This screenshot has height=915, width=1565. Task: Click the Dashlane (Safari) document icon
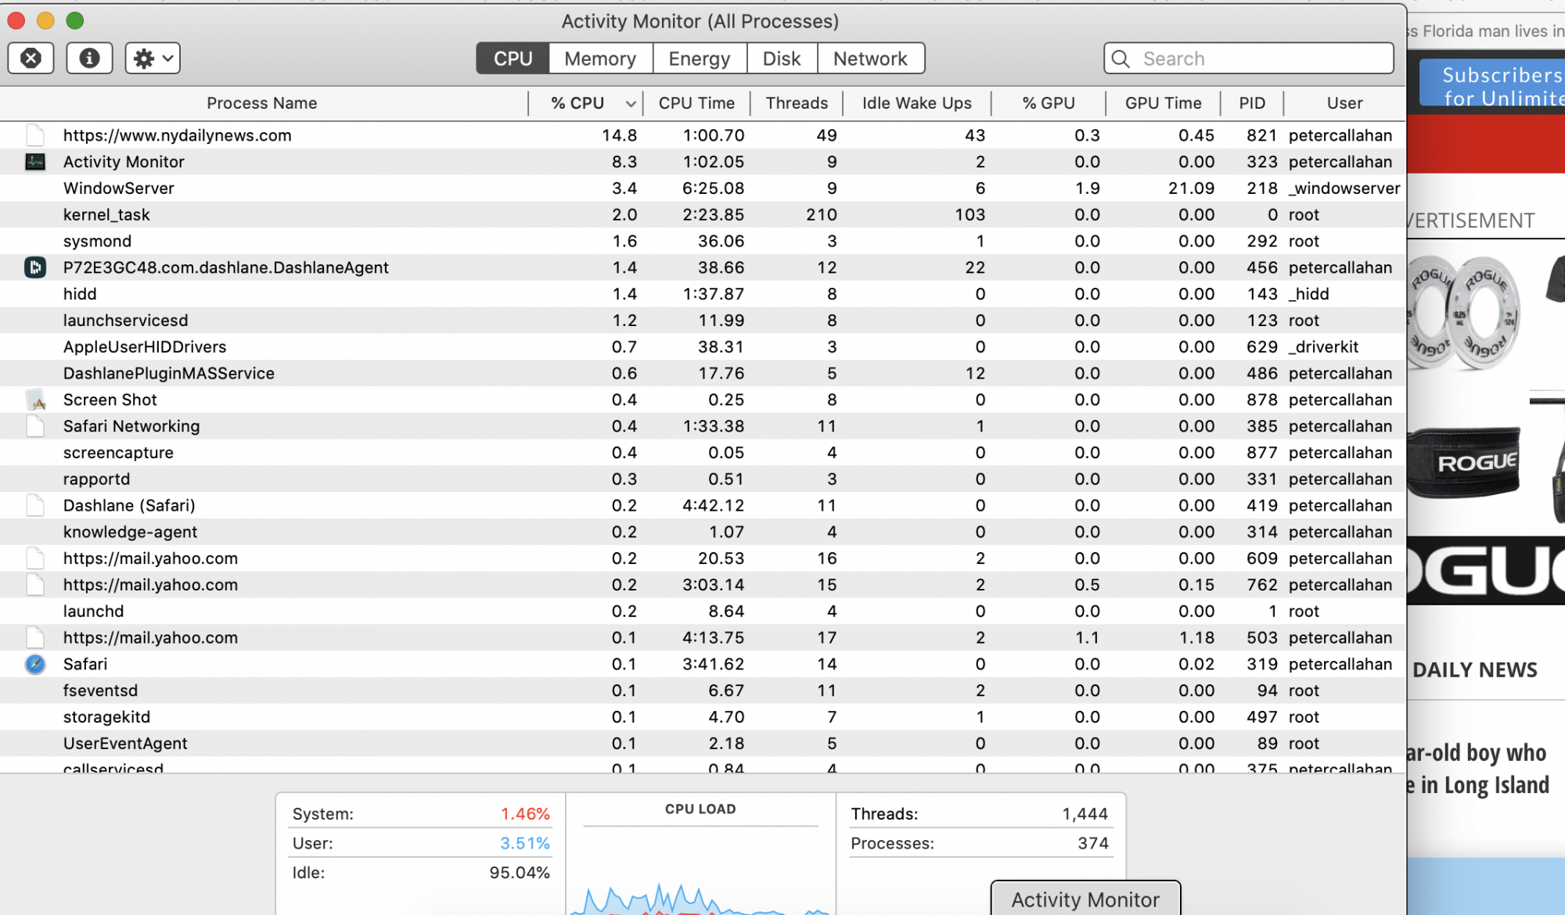tap(35, 505)
